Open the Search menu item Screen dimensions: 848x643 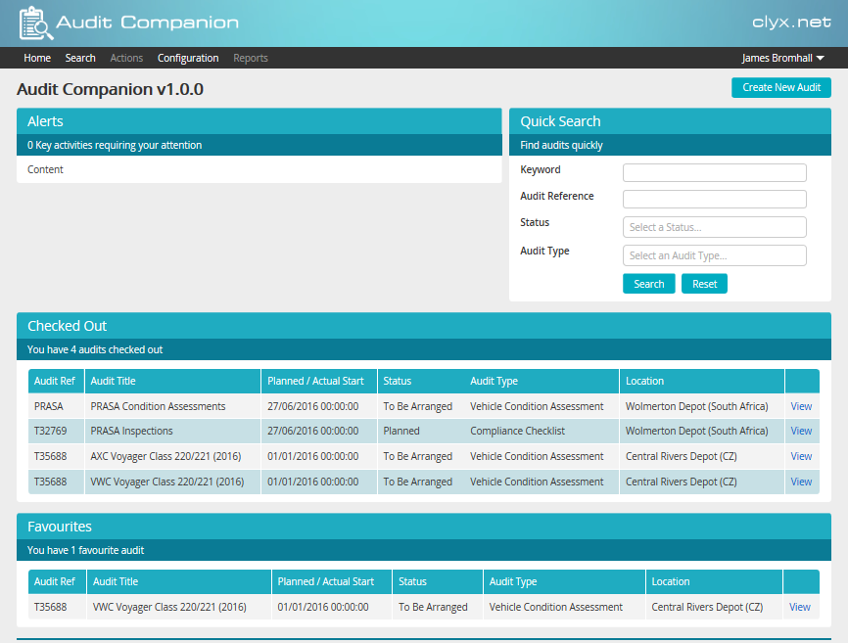coord(80,58)
